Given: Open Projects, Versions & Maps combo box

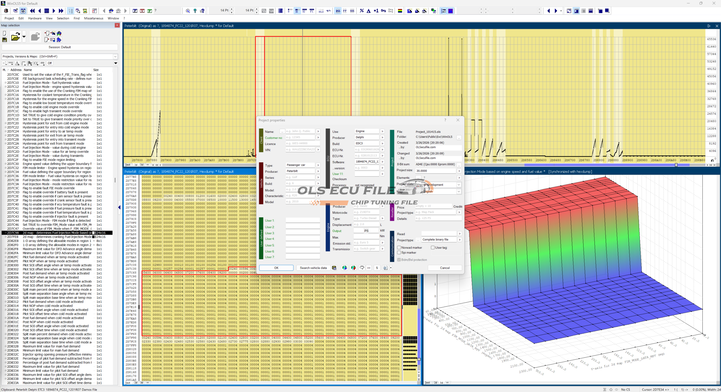Looking at the screenshot, I should pos(115,56).
